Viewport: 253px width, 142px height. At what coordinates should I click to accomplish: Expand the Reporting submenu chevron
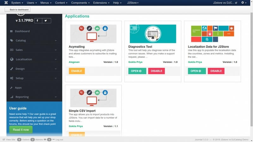click(x=56, y=97)
